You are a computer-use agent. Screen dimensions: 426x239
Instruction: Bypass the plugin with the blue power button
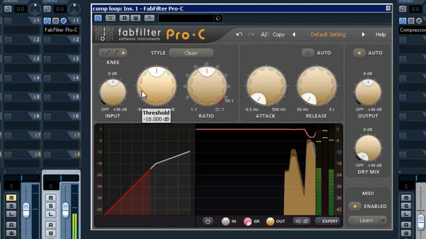(98, 18)
